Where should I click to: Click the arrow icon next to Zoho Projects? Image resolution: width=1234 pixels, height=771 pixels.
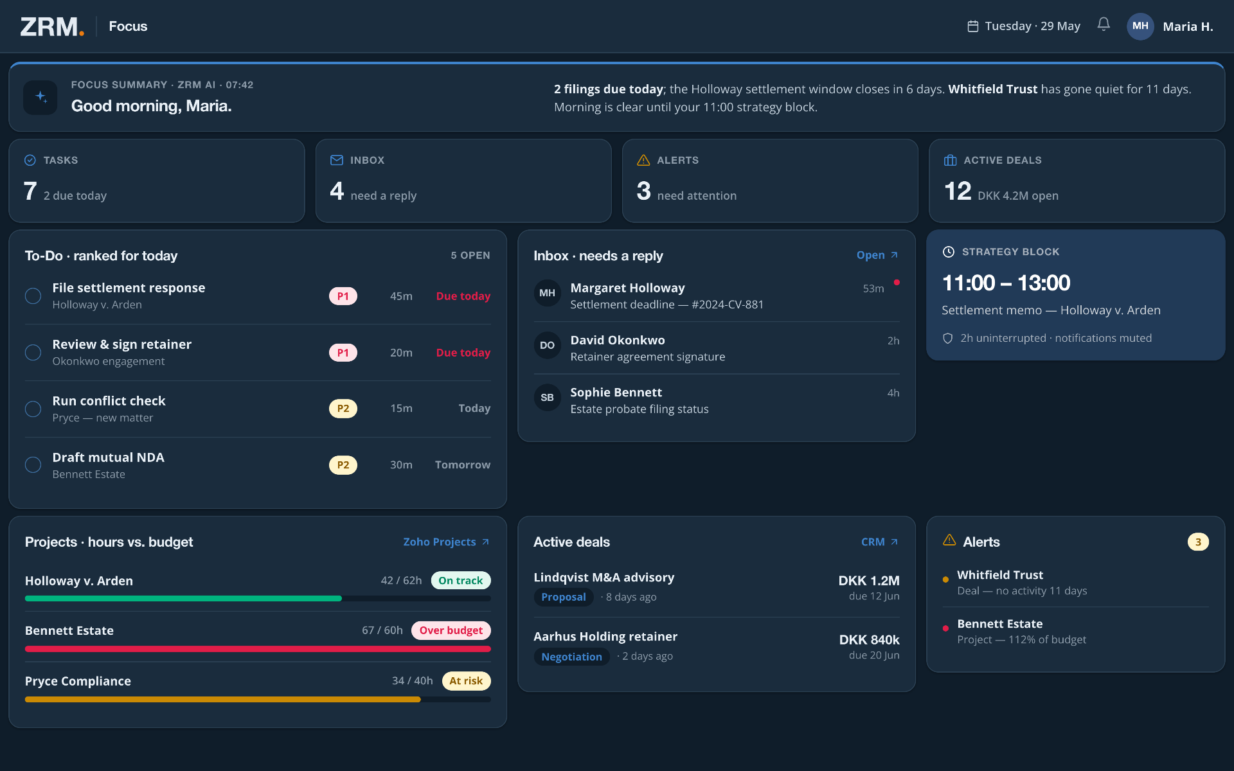485,542
